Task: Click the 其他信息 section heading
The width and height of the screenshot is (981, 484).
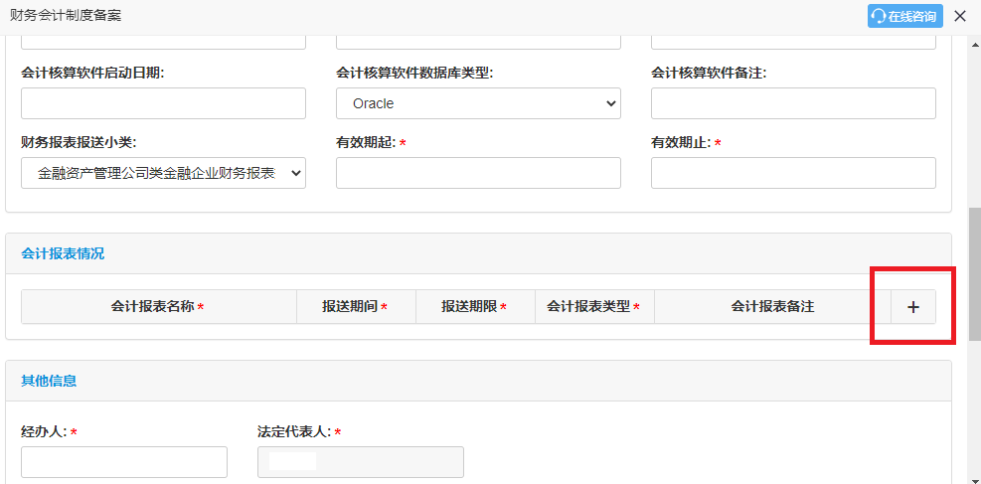Action: [x=49, y=381]
